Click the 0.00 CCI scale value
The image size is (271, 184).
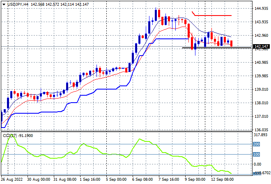click(x=257, y=164)
